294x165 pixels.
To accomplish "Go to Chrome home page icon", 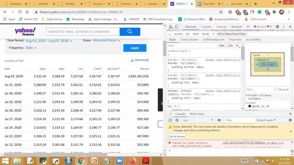I will (x=27, y=12).
